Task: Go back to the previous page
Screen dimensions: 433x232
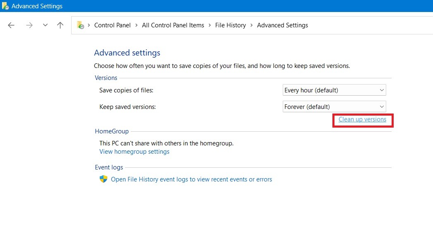Action: [11, 25]
